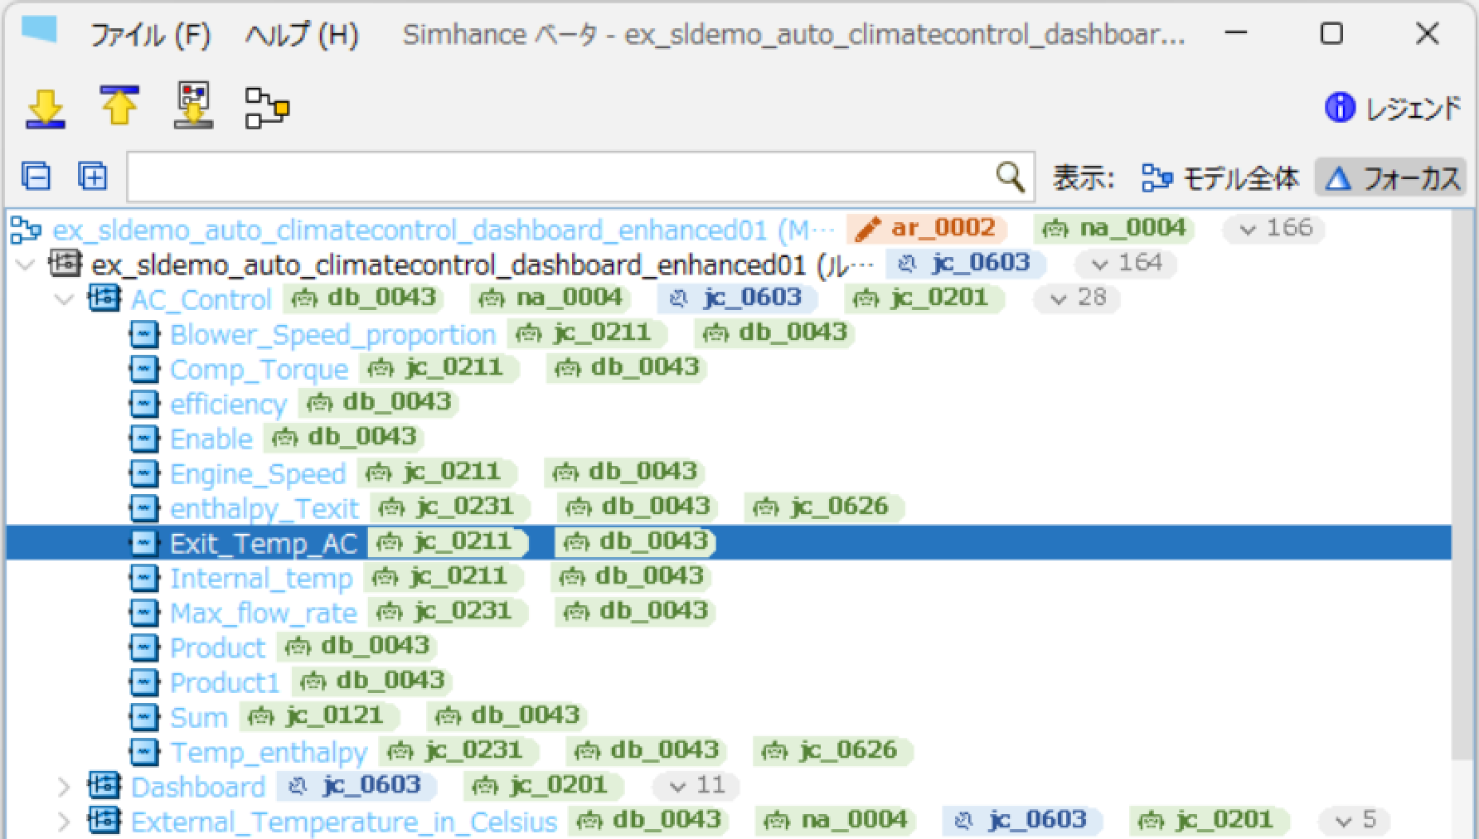Click the subsystem icon beside AC_Control
The height and width of the screenshot is (839, 1479).
click(x=104, y=298)
